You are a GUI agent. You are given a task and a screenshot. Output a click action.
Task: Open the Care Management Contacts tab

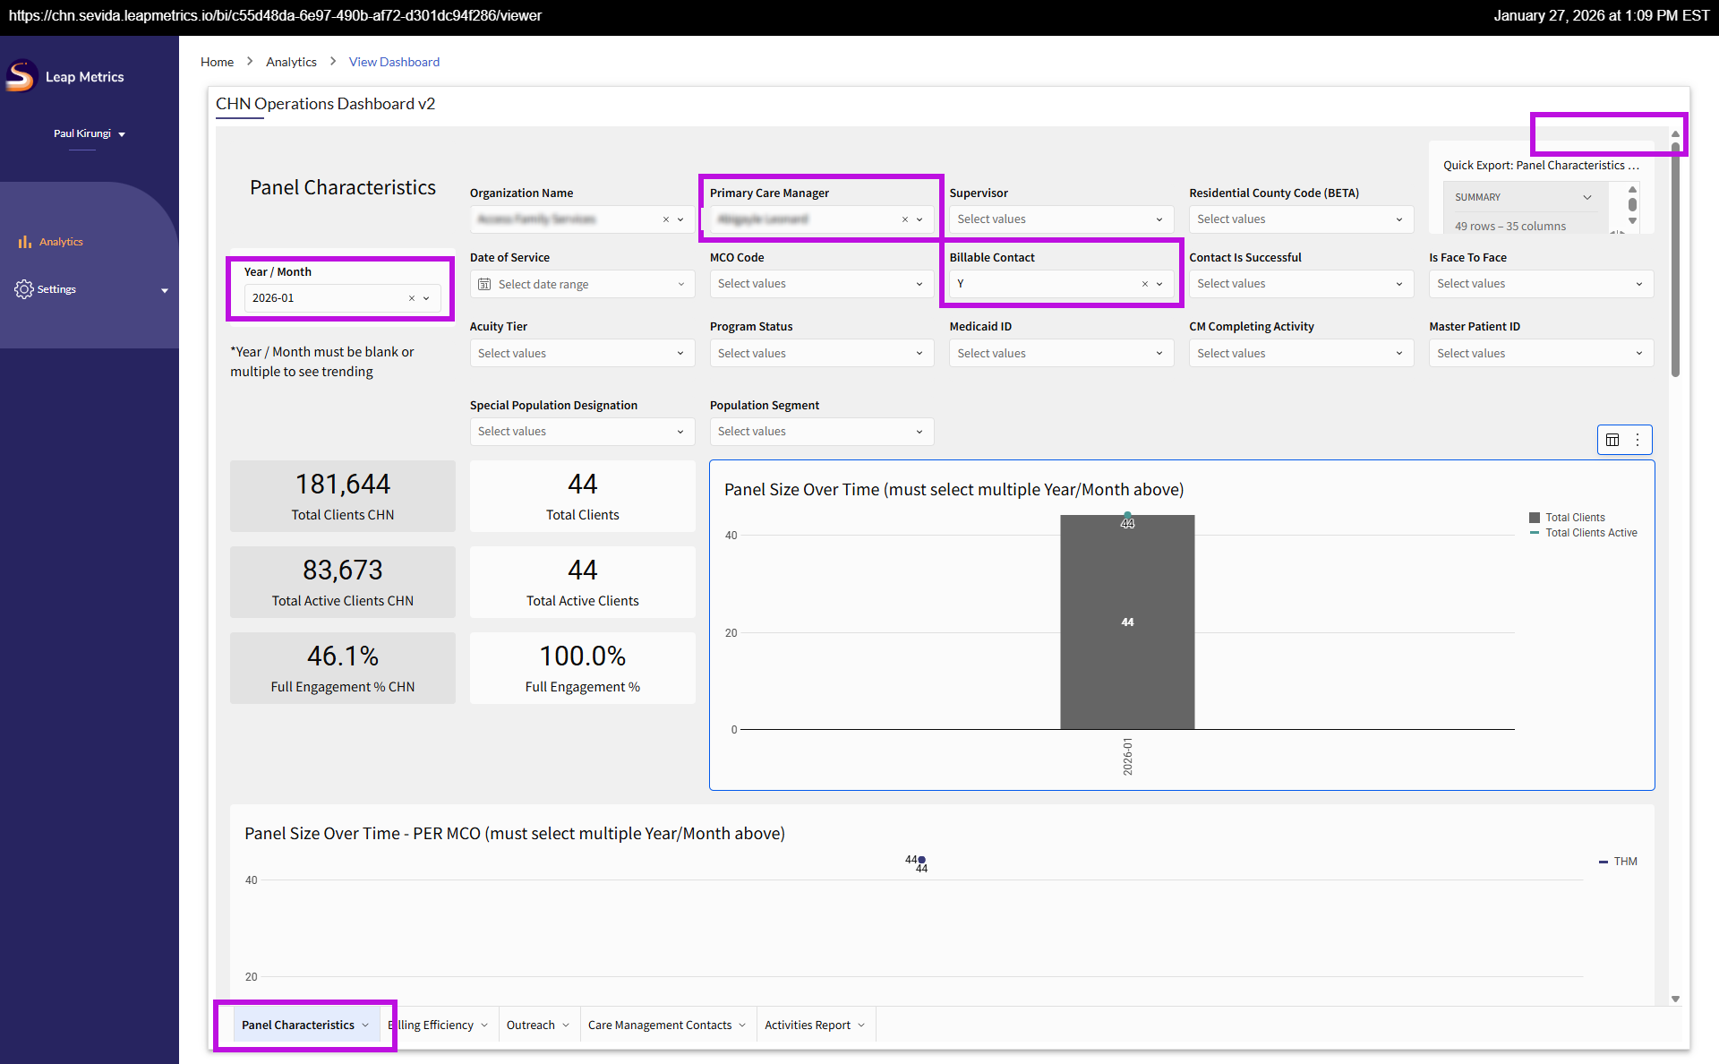click(x=659, y=1025)
